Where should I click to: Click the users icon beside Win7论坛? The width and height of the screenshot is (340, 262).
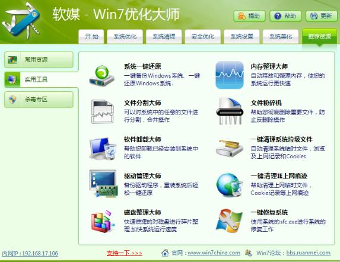[x=248, y=253]
